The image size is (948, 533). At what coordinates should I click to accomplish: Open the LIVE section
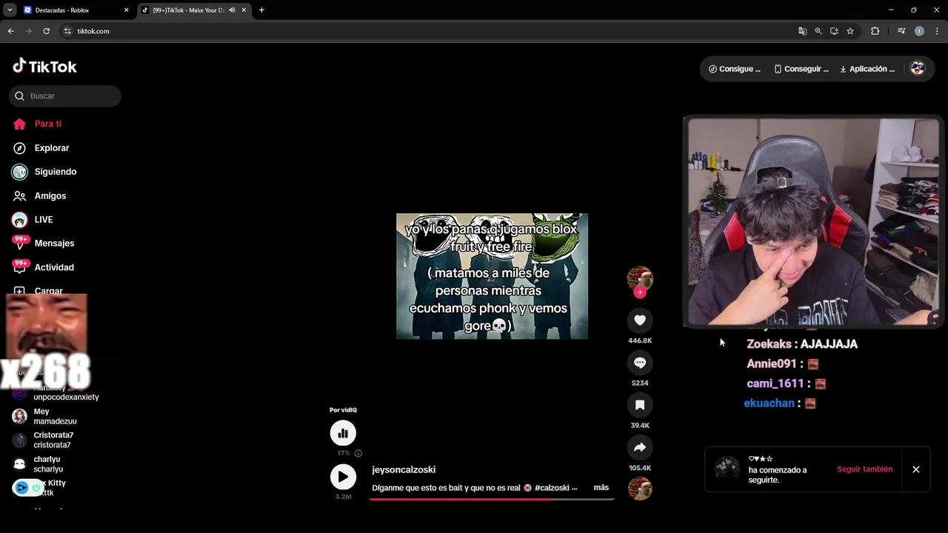click(43, 219)
